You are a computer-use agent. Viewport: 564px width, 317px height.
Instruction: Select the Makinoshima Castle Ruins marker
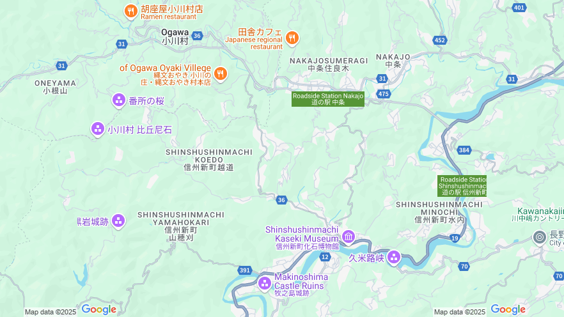265,284
